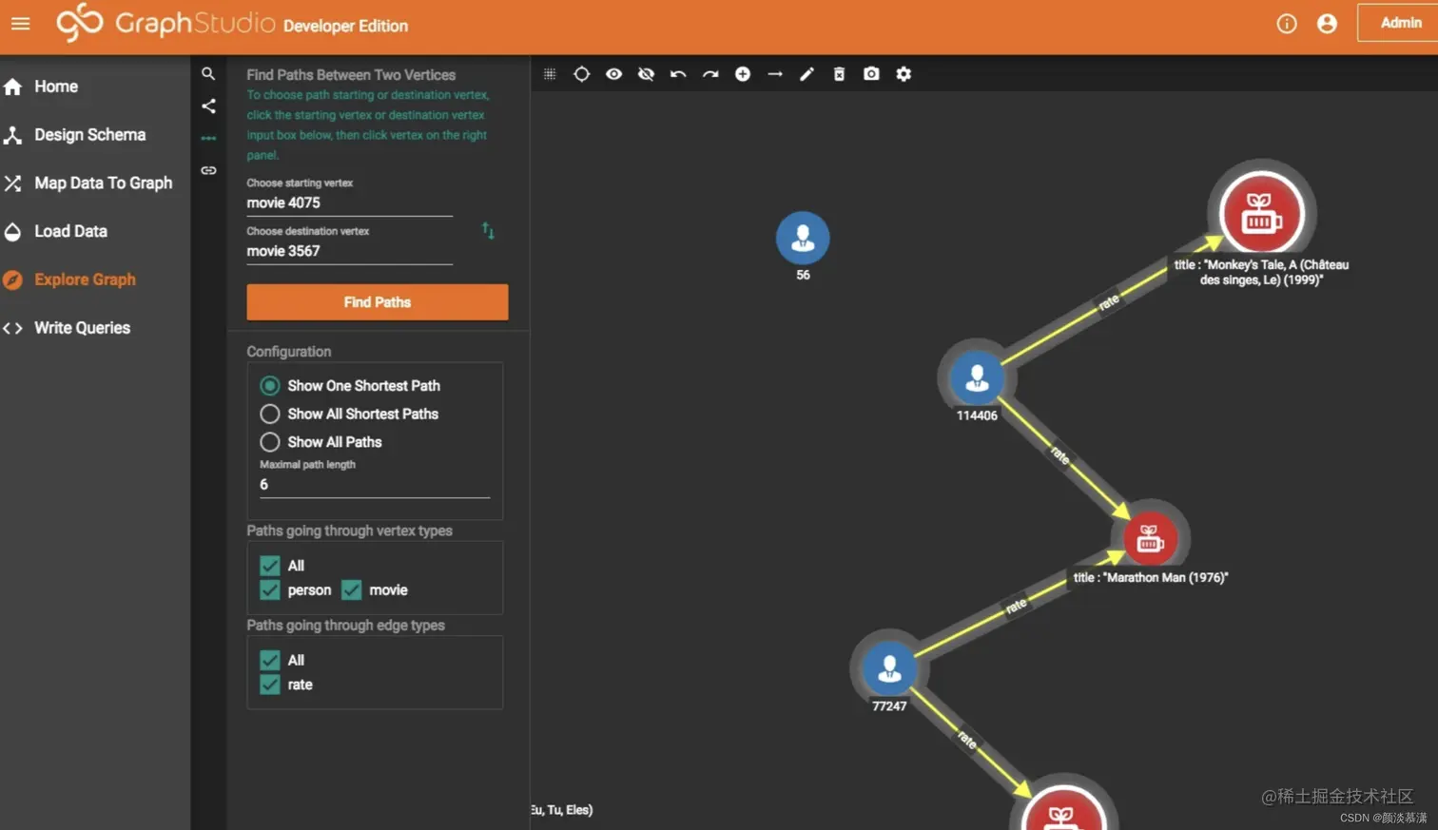Click the Find Paths button
The image size is (1438, 830).
pyautogui.click(x=377, y=302)
